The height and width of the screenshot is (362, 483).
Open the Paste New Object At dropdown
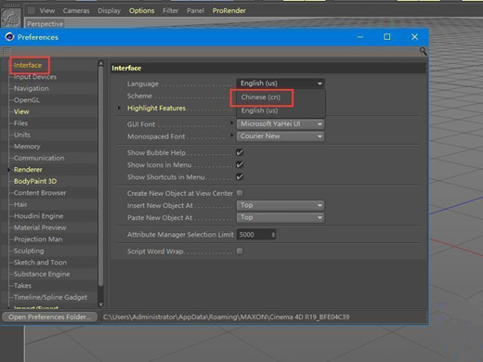point(281,217)
